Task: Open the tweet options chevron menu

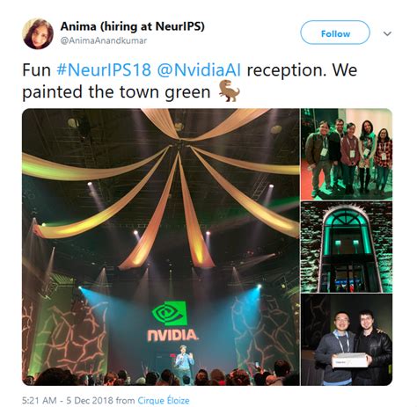Action: 387,33
